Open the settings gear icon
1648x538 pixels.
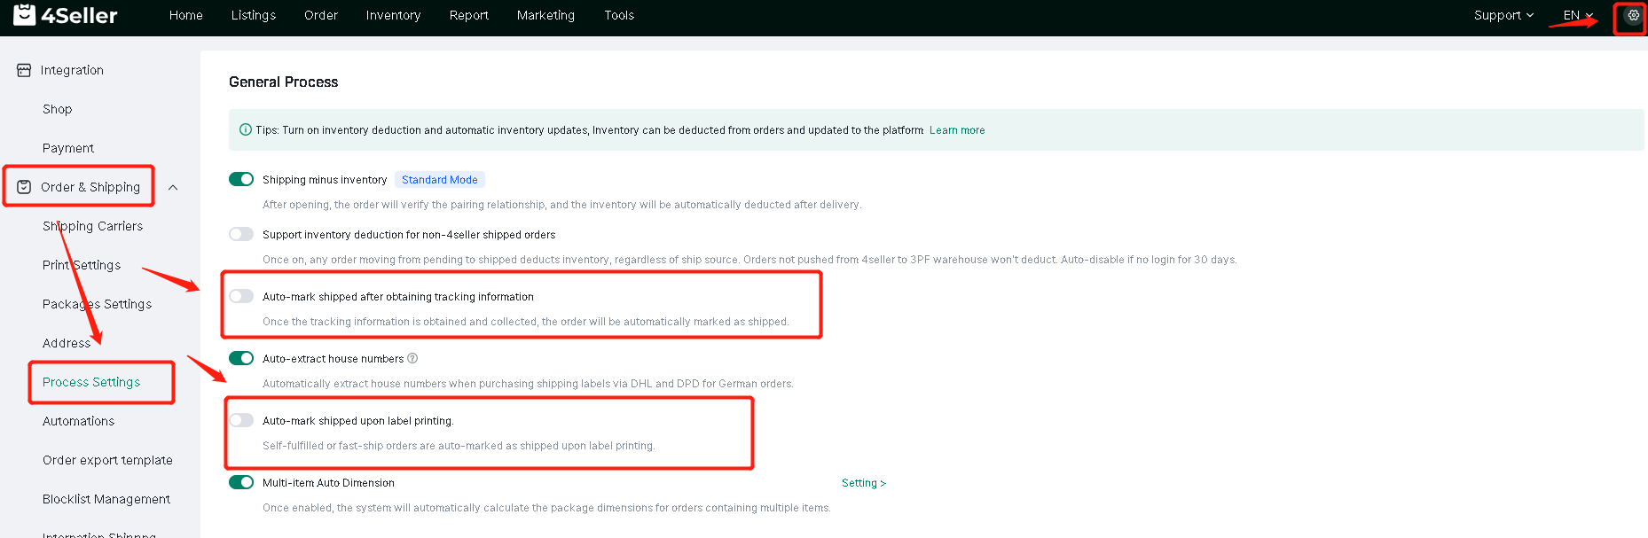coord(1633,15)
